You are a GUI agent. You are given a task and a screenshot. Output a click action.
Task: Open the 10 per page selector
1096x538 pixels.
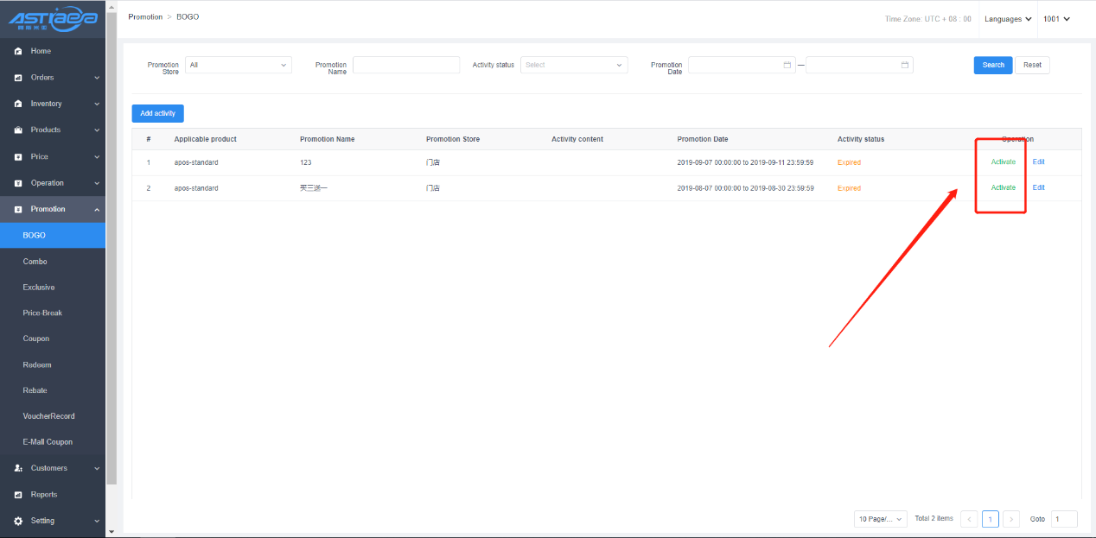pos(881,519)
